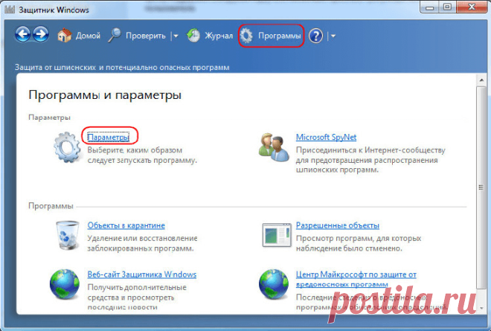Click text 'Удаление или восстановление'
Image resolution: width=491 pixels, height=331 pixels.
(x=142, y=238)
